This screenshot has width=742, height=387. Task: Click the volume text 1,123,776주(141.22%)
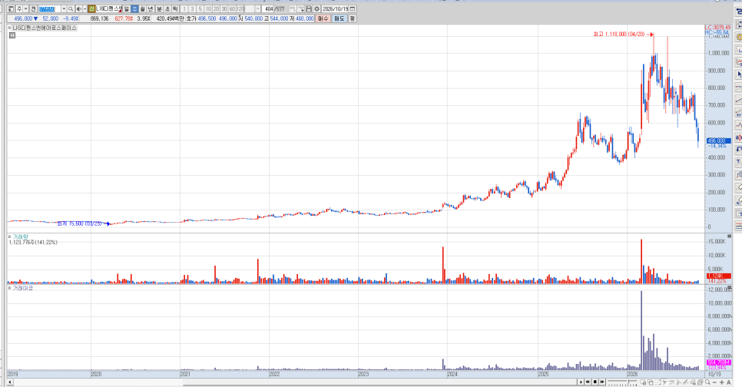pos(33,242)
